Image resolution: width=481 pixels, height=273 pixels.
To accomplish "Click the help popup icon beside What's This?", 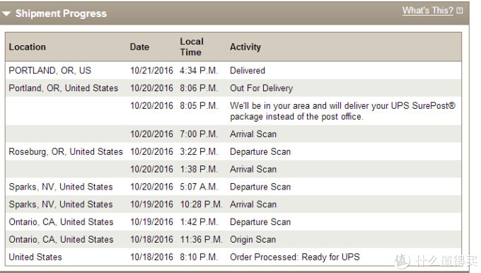I will pyautogui.click(x=460, y=11).
